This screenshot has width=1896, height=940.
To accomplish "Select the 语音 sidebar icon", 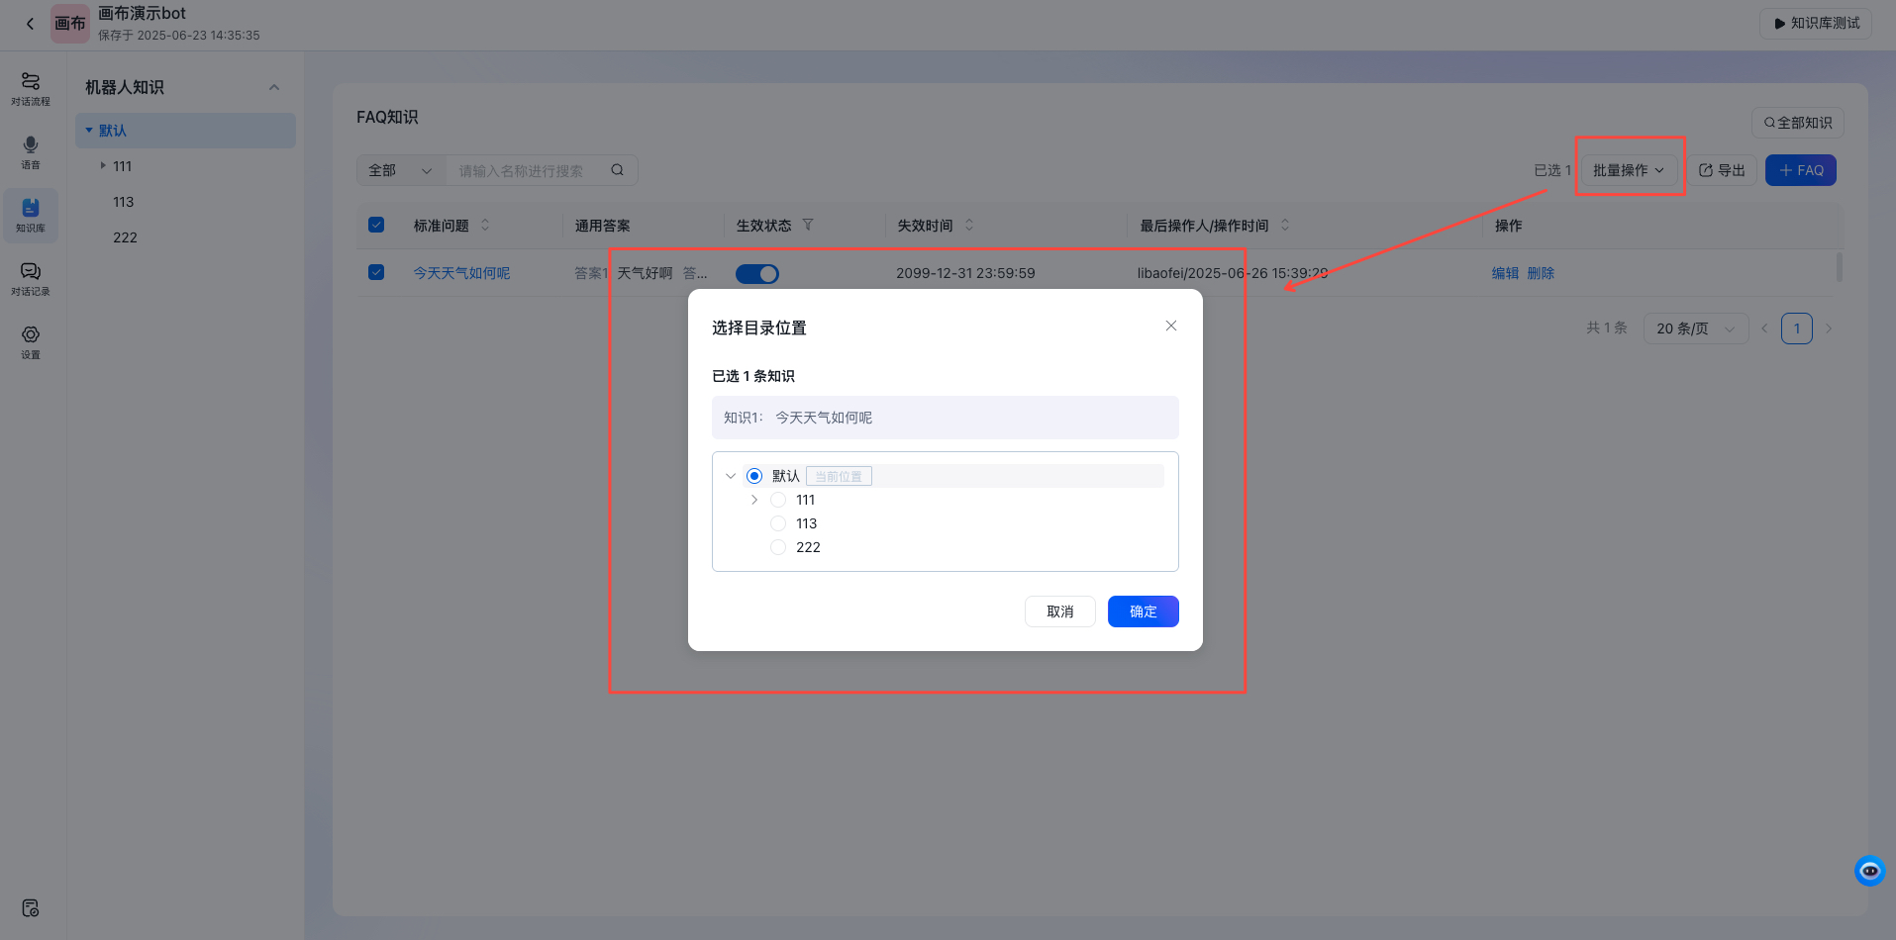I will (31, 150).
